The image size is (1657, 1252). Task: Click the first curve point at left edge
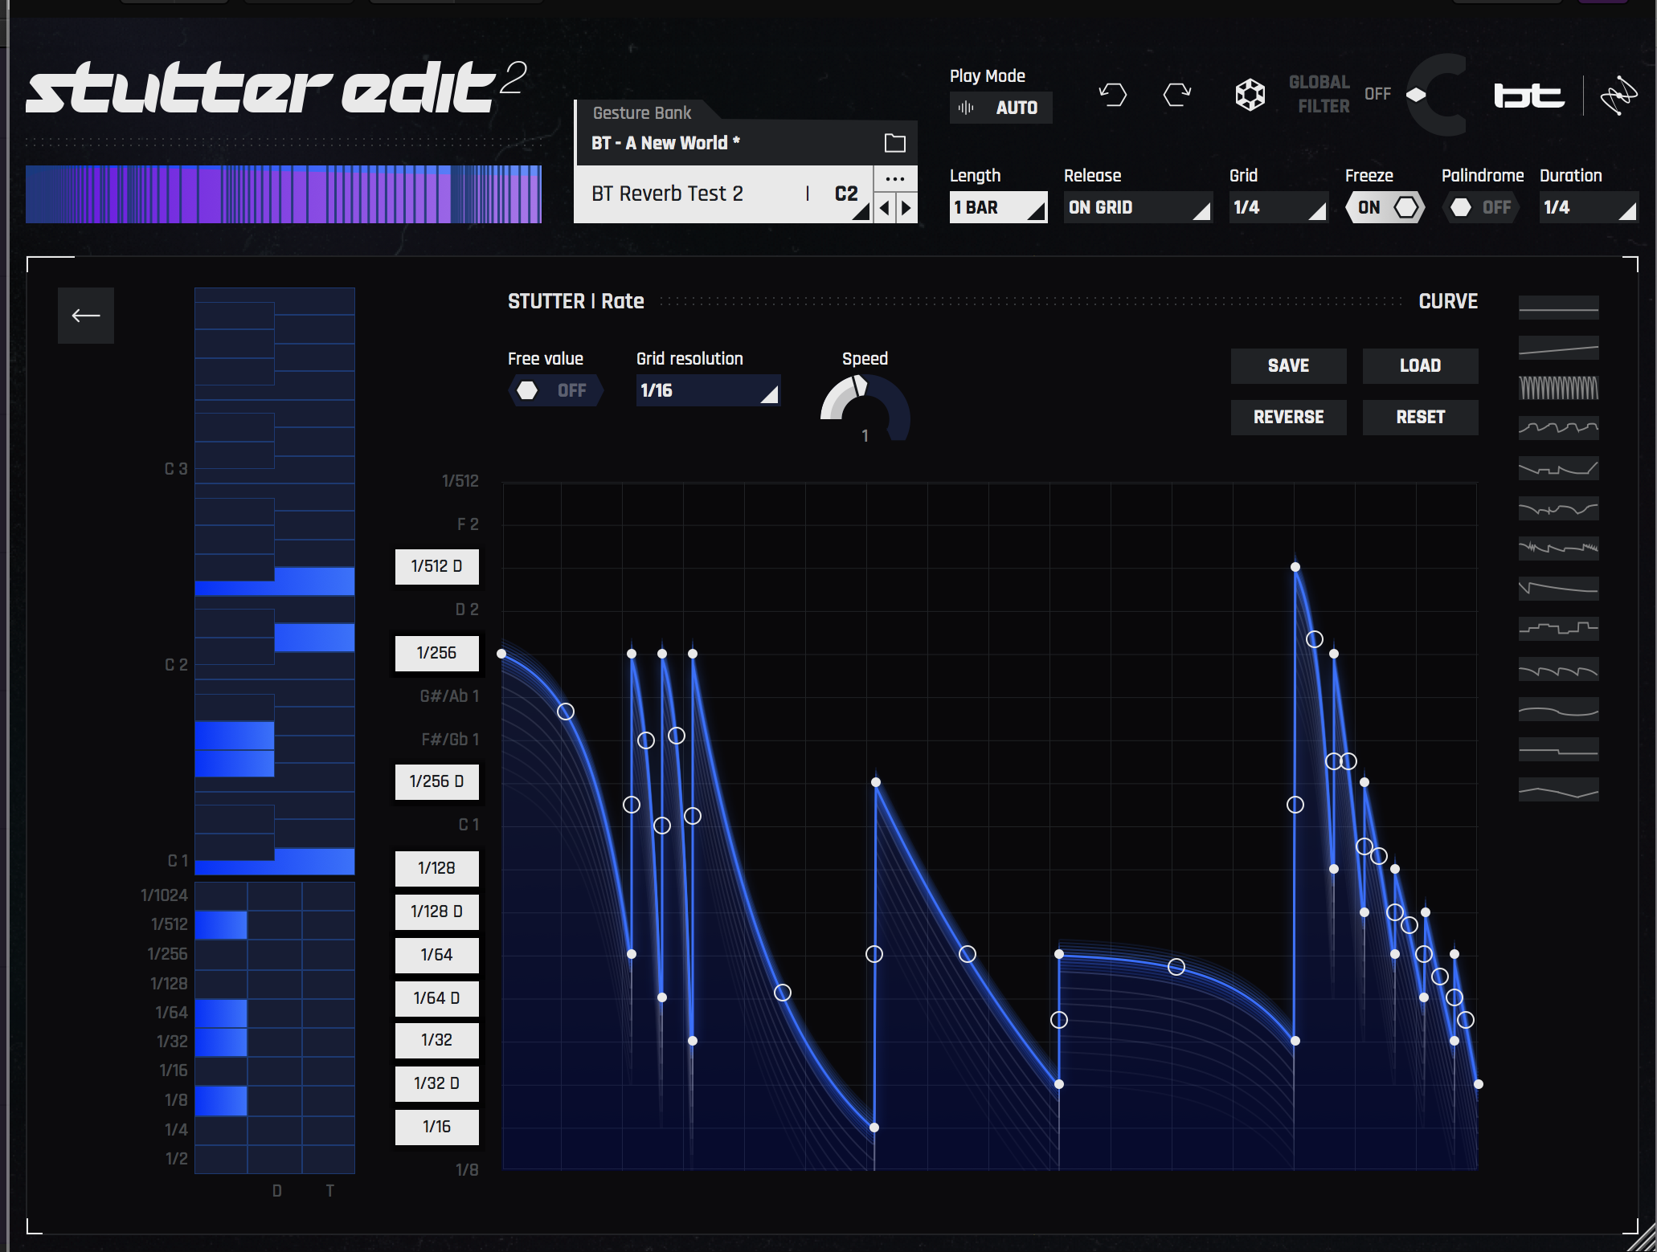501,654
